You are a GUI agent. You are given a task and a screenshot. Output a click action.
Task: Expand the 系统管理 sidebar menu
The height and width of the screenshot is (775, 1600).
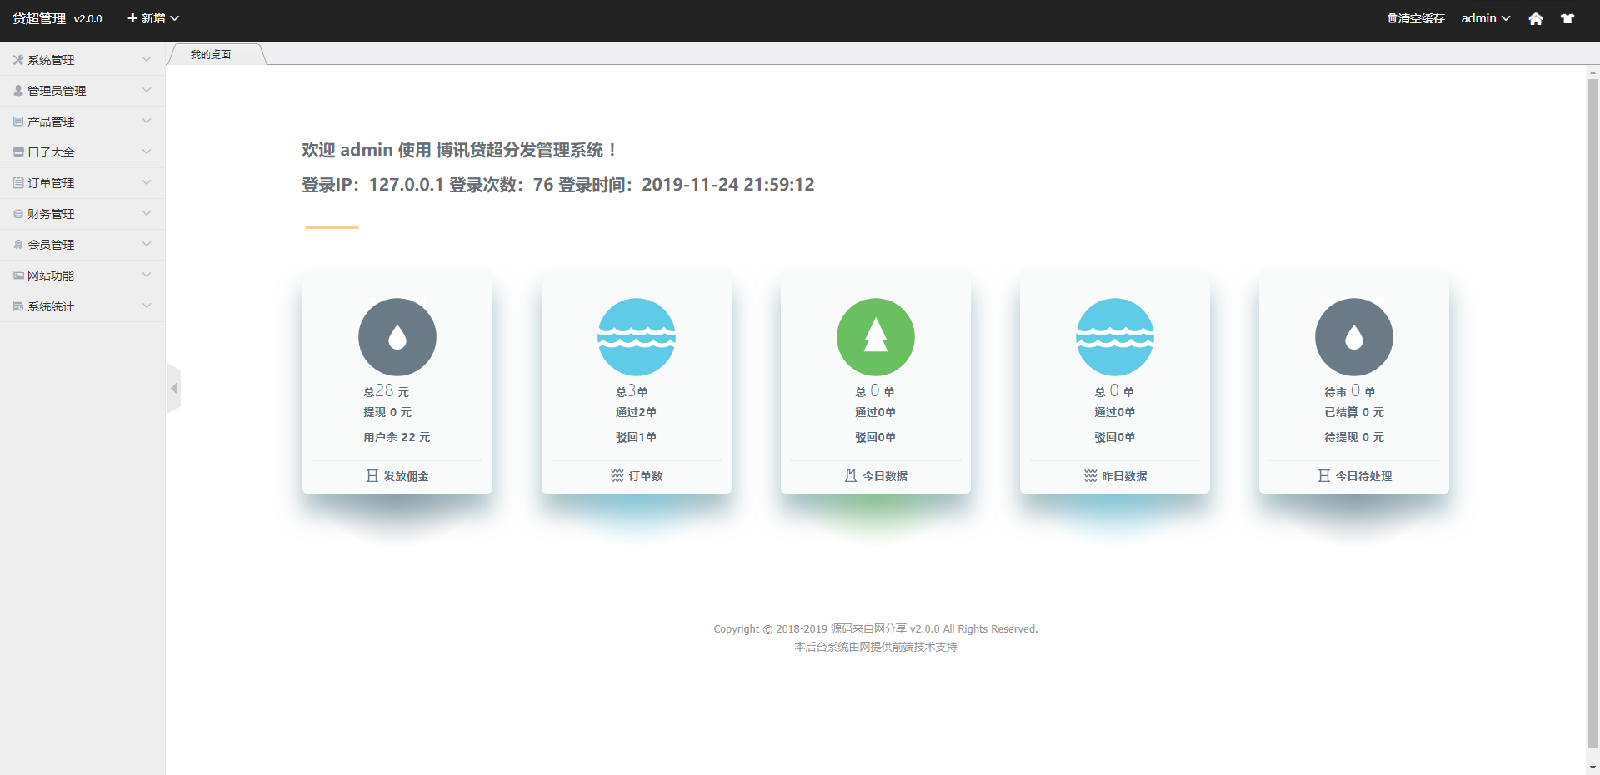point(82,60)
